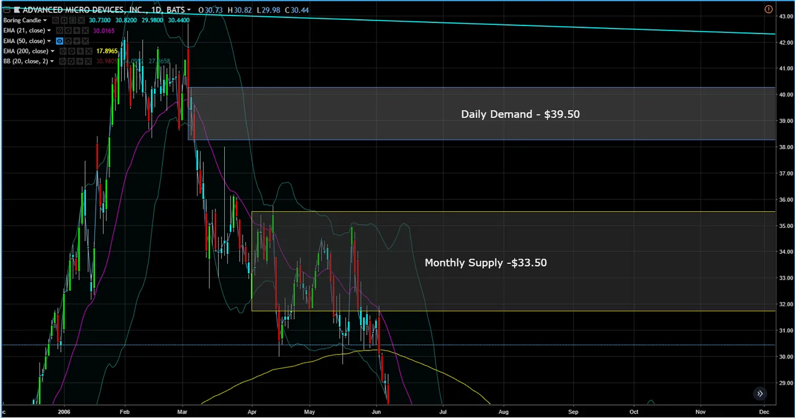This screenshot has height=418, width=795.
Task: Click the 35.00 label on price axis
Action: pos(786,225)
